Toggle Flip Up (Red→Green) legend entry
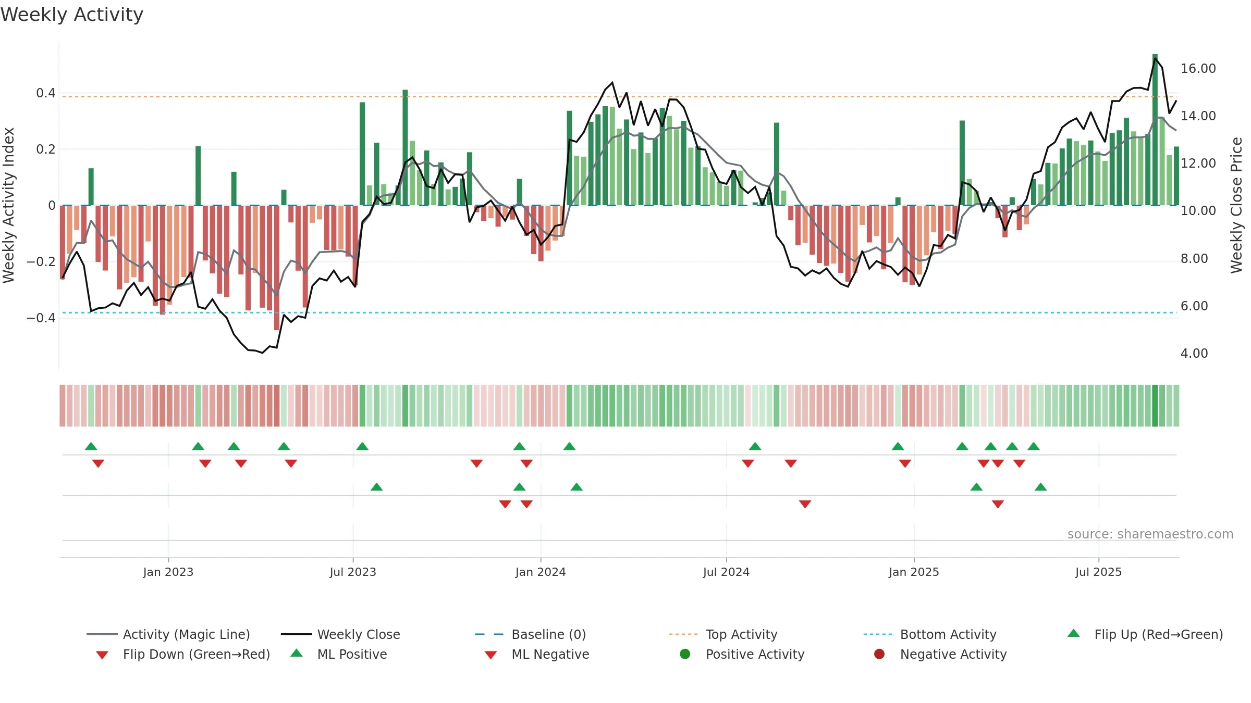 pos(1145,634)
